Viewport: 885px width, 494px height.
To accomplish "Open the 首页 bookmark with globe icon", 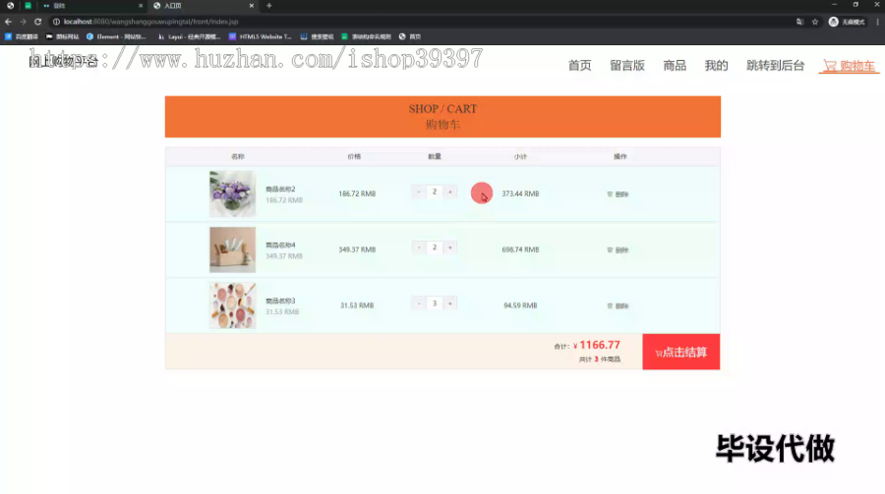I will coord(410,36).
